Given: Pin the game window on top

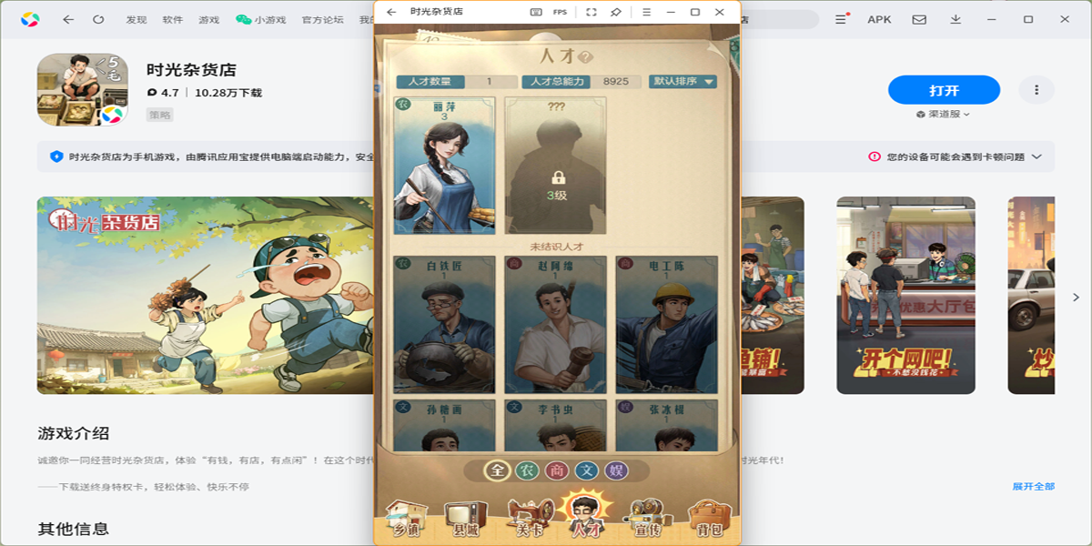Looking at the screenshot, I should (616, 12).
